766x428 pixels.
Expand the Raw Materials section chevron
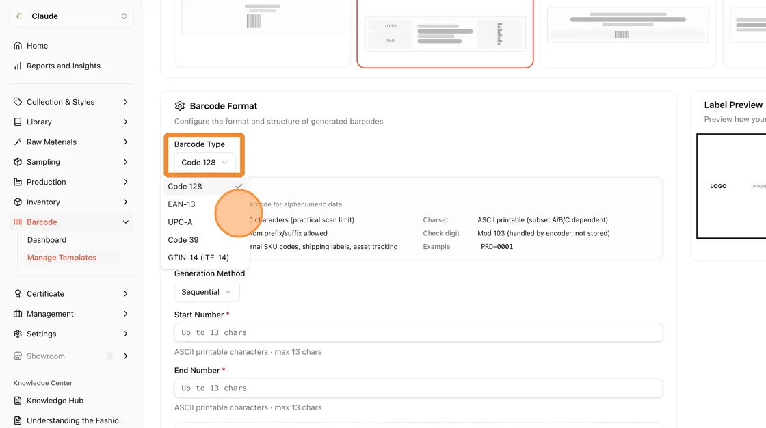tap(126, 142)
